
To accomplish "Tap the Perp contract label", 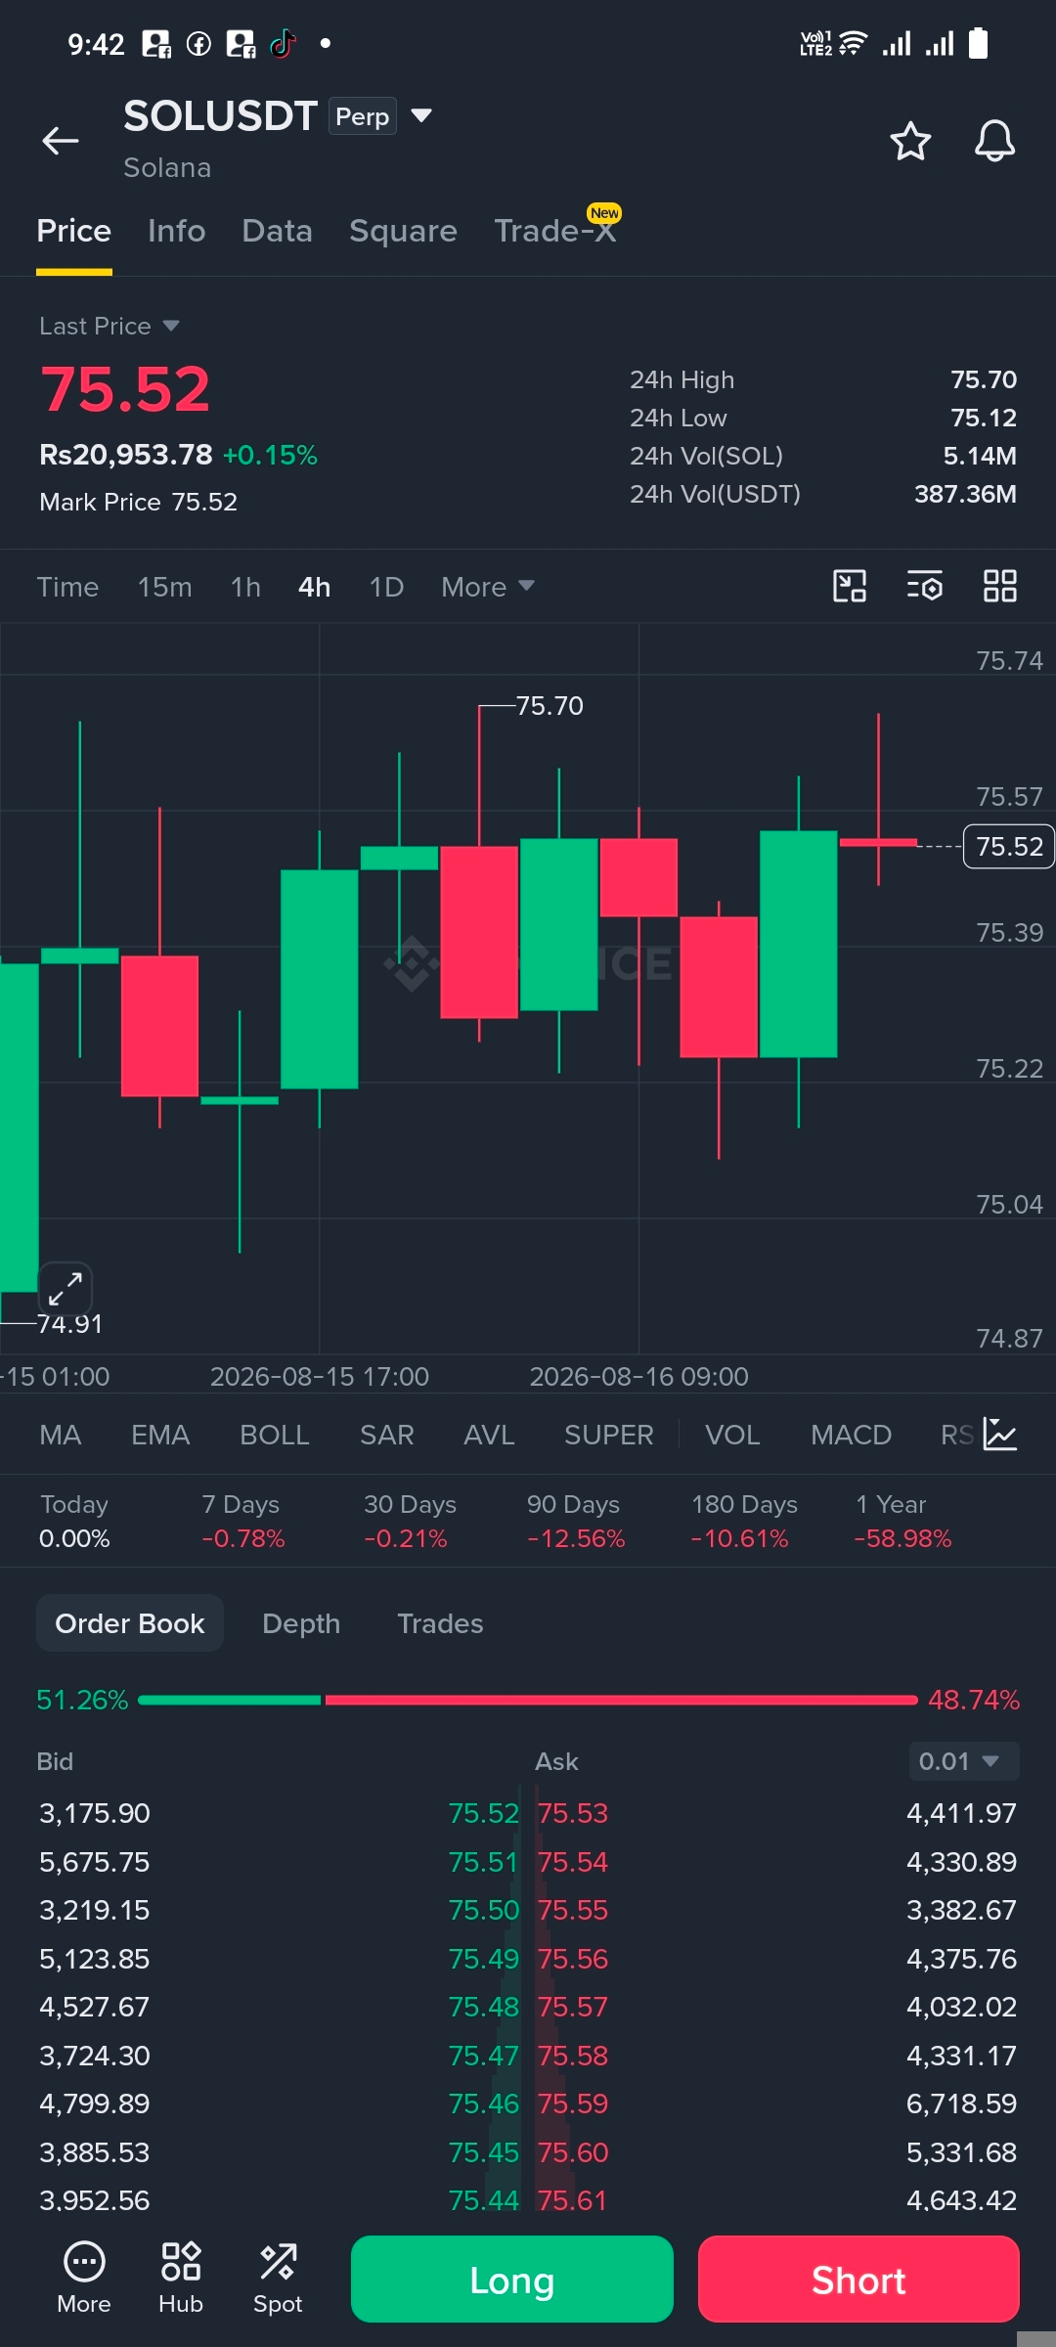I will pyautogui.click(x=363, y=116).
